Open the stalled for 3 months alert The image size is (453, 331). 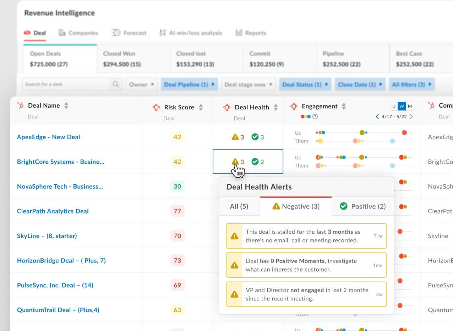click(306, 236)
